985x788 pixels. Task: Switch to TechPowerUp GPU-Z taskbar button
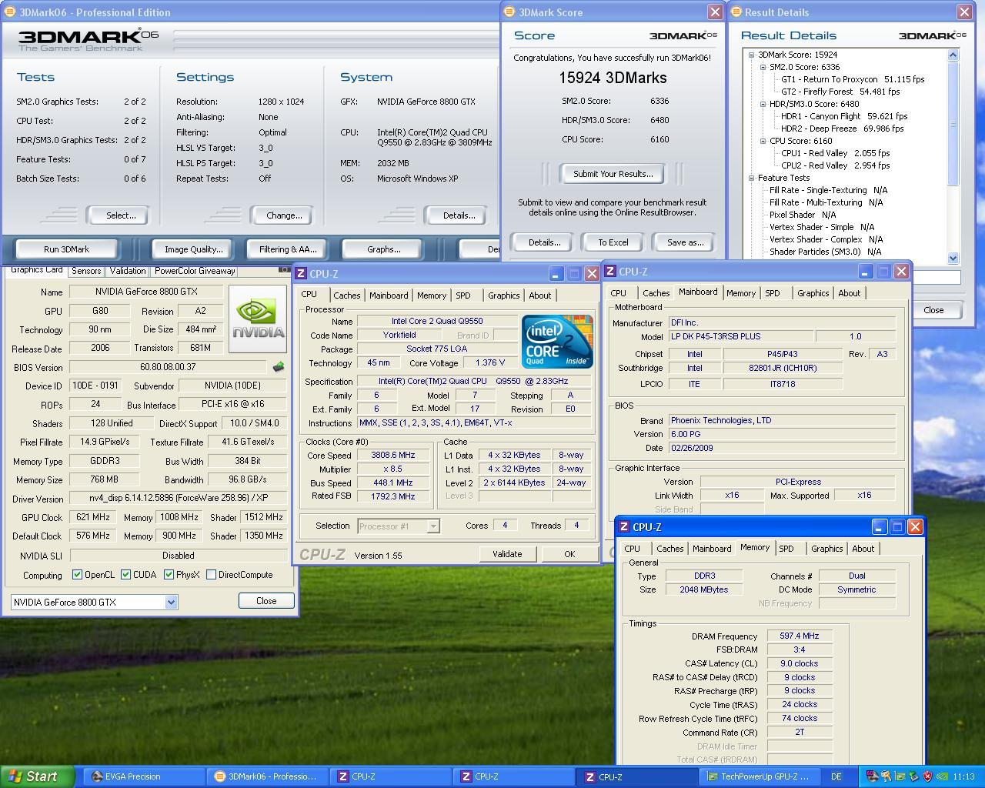coord(759,776)
